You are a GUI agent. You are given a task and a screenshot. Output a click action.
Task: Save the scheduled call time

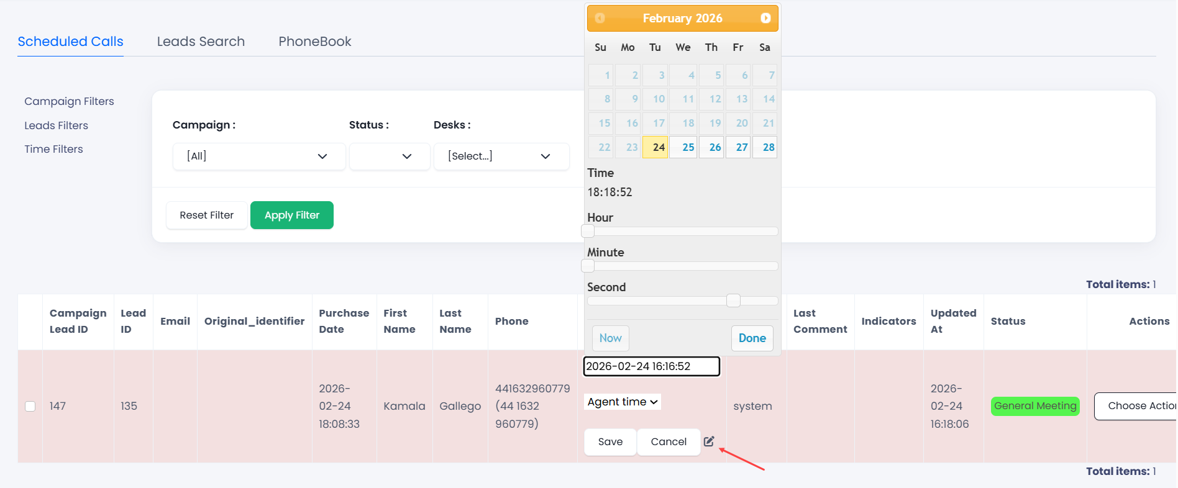click(610, 442)
